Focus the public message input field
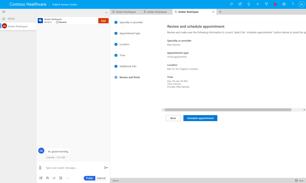 pos(73,168)
